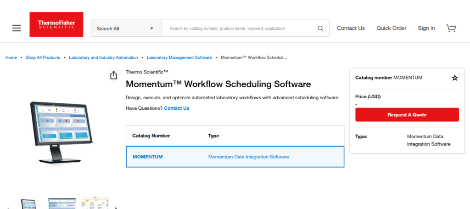This screenshot has width=470, height=209.
Task: Click the main monitor product image
Action: pyautogui.click(x=62, y=132)
